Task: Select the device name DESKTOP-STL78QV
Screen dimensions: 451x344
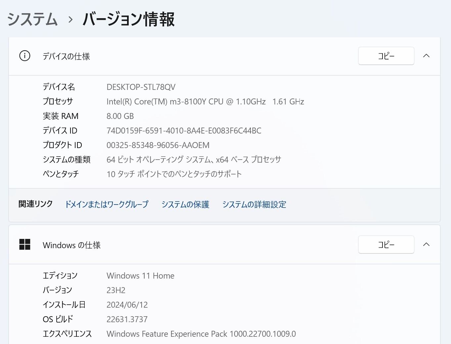Action: point(141,87)
